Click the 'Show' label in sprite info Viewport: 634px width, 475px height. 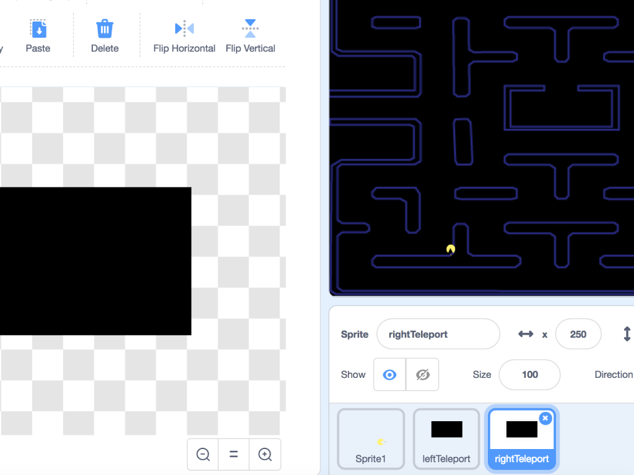coord(353,374)
